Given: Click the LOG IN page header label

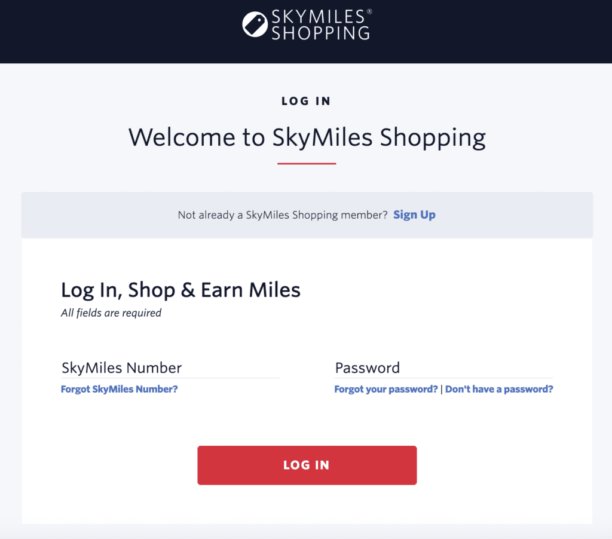Looking at the screenshot, I should click(x=306, y=101).
